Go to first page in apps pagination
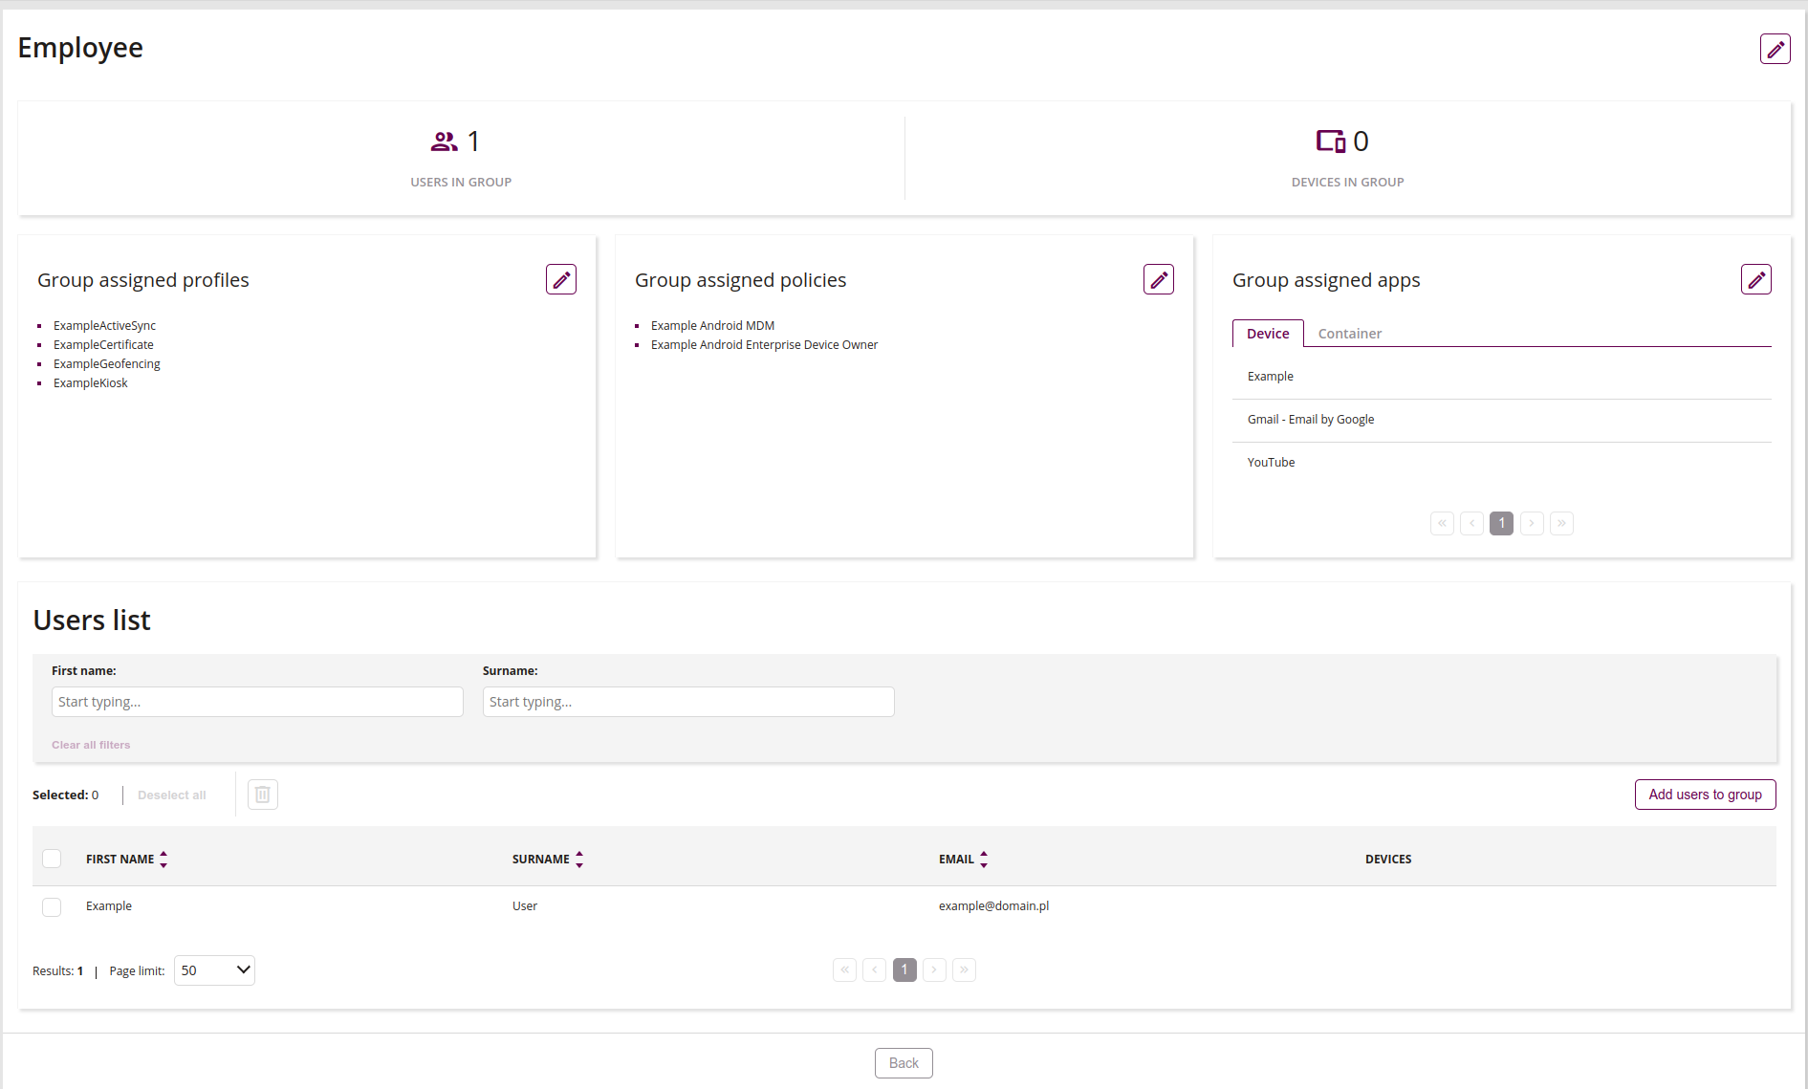This screenshot has height=1089, width=1808. [x=1442, y=523]
